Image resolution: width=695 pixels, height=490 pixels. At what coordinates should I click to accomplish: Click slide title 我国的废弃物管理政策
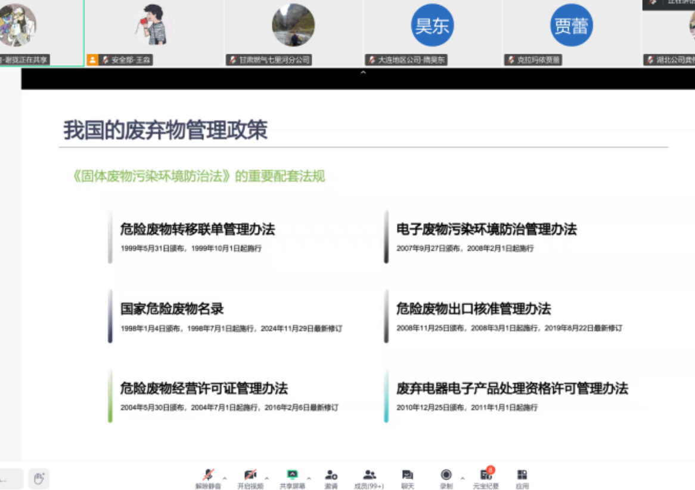tap(165, 130)
